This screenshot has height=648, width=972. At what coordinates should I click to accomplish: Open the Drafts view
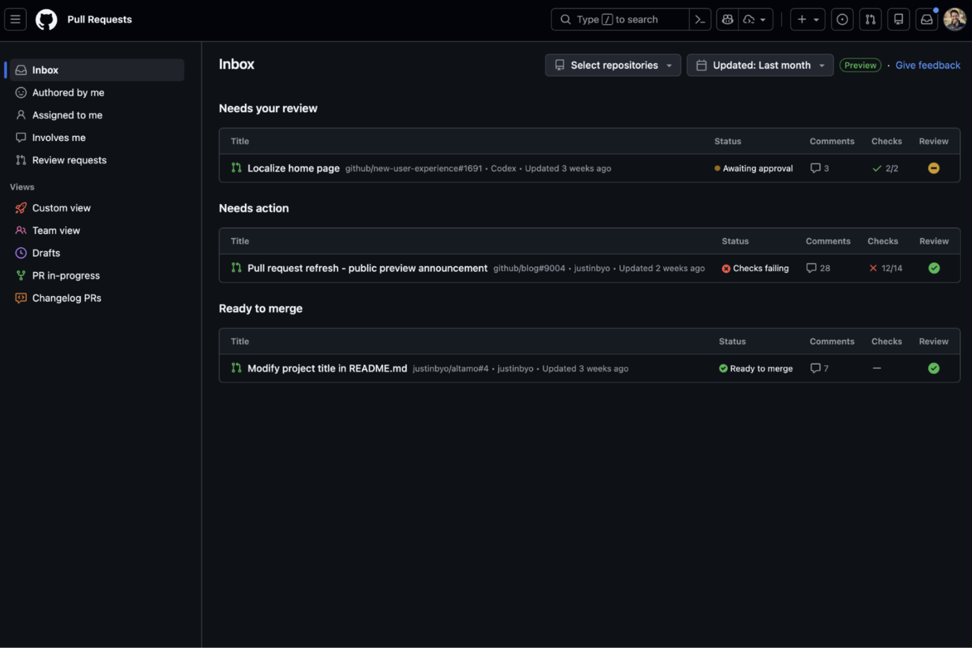[x=46, y=253]
